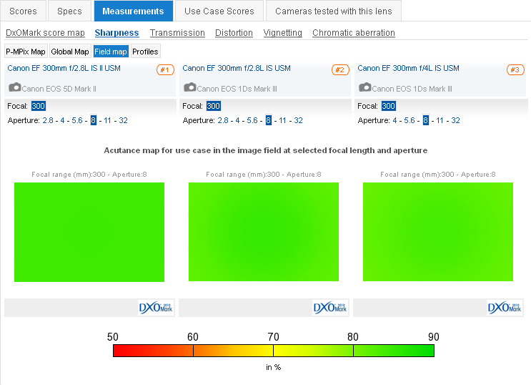Open the Vignetting measurement link

tap(282, 33)
